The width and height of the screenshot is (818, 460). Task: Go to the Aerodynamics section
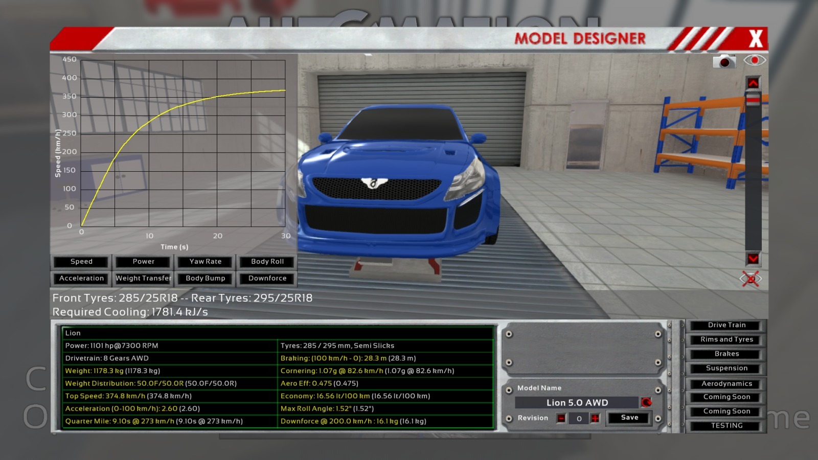tap(726, 384)
